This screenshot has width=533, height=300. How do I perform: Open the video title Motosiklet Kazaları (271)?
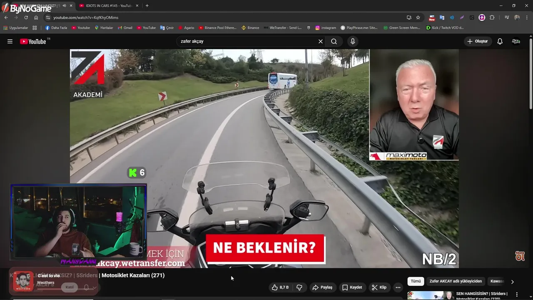[x=133, y=275]
